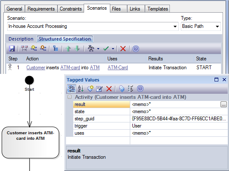The image size is (229, 171).
Task: Open the generate diagram dropdown arrow
Action: tap(98, 49)
